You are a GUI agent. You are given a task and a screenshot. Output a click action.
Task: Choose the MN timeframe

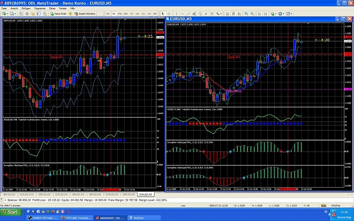pyautogui.click(x=155, y=14)
